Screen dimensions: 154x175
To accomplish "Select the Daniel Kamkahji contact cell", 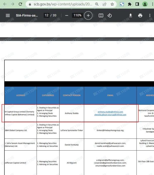I will (x=72, y=145).
